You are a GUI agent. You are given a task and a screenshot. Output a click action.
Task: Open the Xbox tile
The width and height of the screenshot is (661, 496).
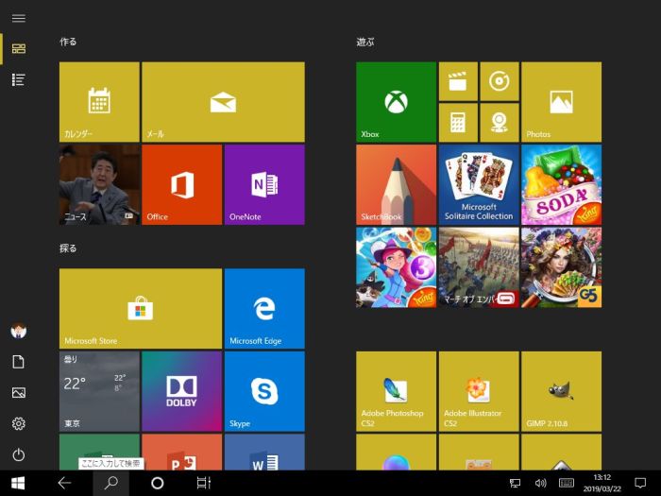(x=396, y=102)
